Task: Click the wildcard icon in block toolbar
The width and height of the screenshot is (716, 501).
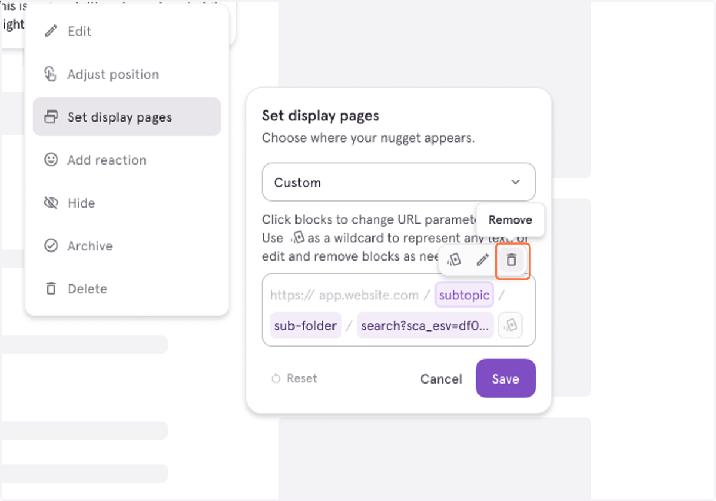Action: 454,260
